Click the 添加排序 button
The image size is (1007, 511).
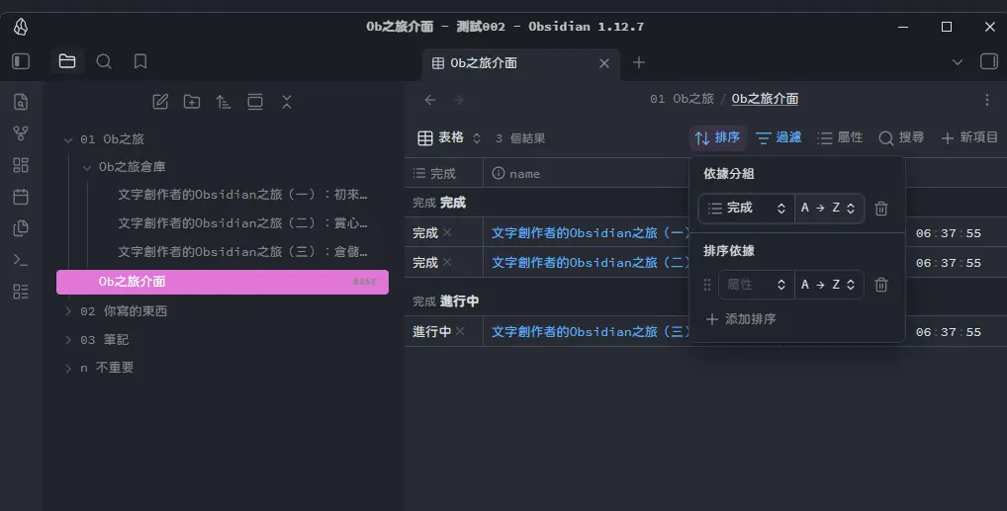click(740, 319)
